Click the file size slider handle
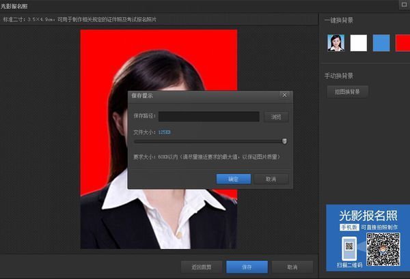Image resolution: width=410 pixels, height=279 pixels. [284, 141]
